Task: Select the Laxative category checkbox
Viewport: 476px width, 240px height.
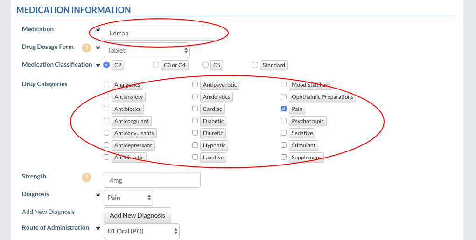Action: (x=195, y=157)
